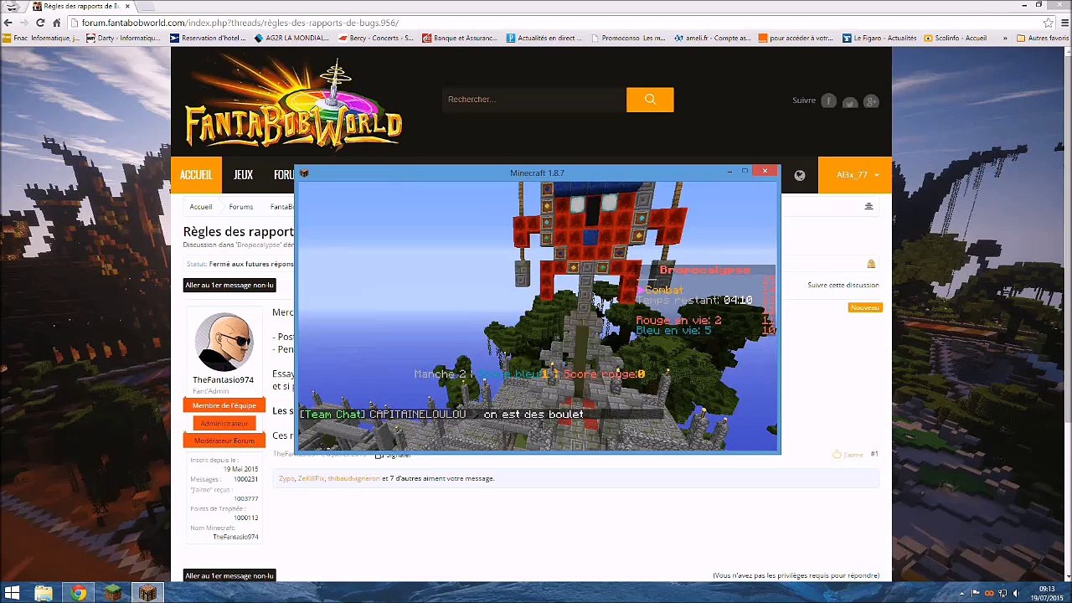The image size is (1072, 603).
Task: Open the Facebook follow icon
Action: click(x=828, y=101)
